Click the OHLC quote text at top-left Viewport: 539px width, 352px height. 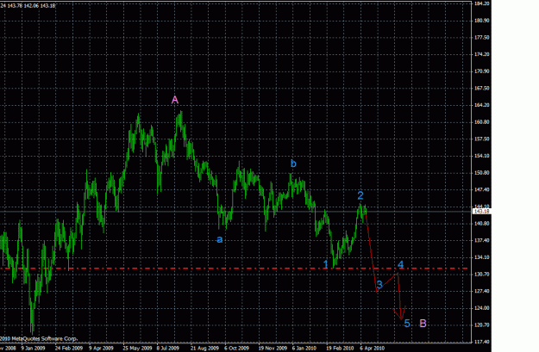coord(28,6)
